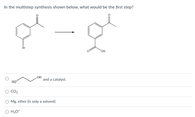
Task: Click the reaction arrow between the molecules
Action: [65, 32]
